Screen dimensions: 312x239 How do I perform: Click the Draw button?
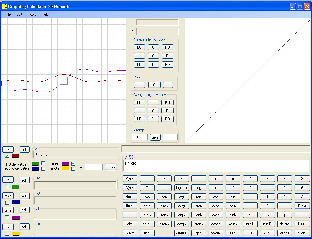(302, 206)
